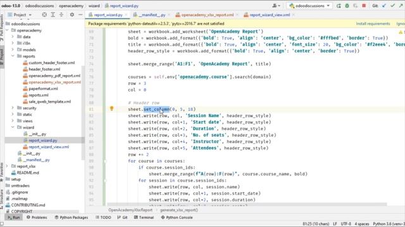This screenshot has width=405, height=227.
Task: Click the Select Opened File target icon
Action: point(44,15)
